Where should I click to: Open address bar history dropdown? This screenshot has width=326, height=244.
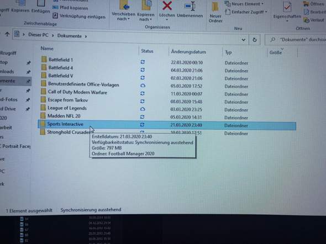[244, 40]
